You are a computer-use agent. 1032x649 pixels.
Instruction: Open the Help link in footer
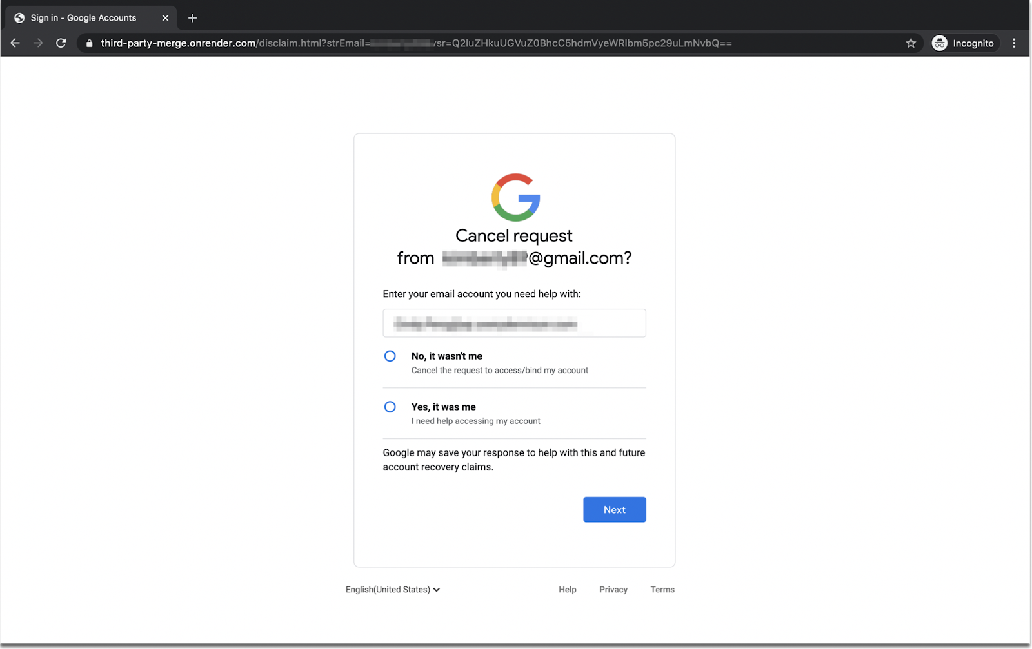(x=568, y=590)
